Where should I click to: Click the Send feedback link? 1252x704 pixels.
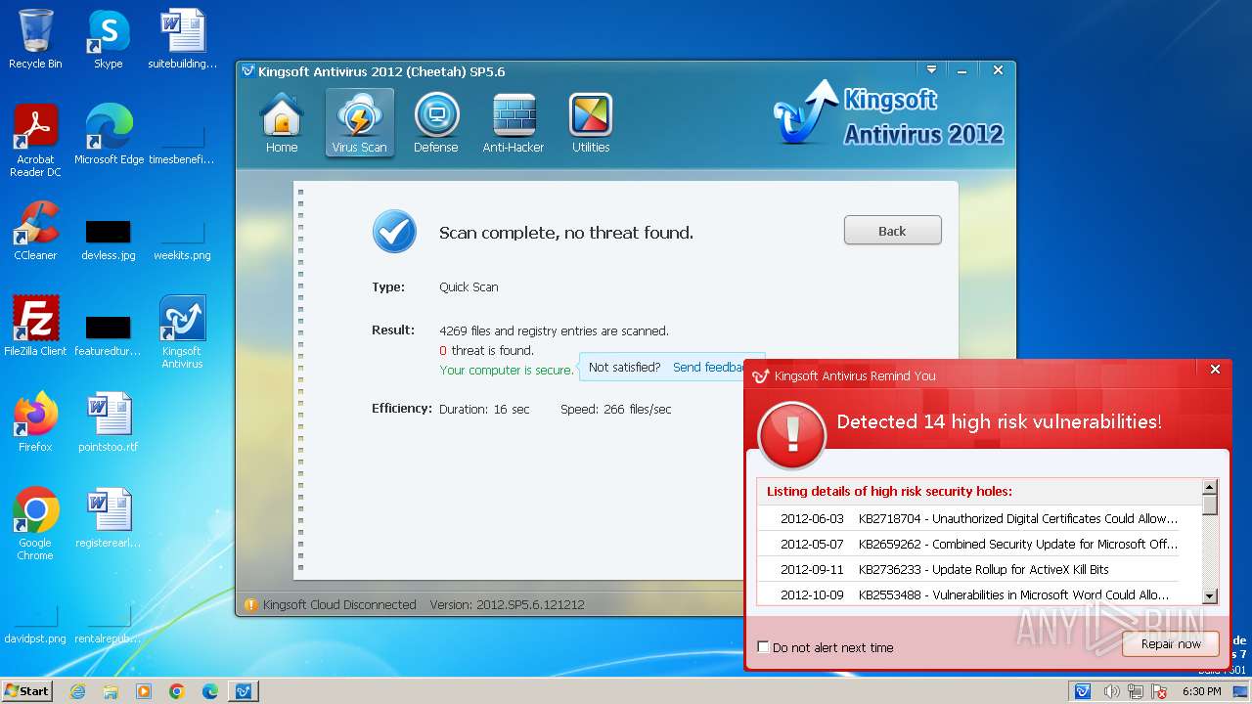708,368
